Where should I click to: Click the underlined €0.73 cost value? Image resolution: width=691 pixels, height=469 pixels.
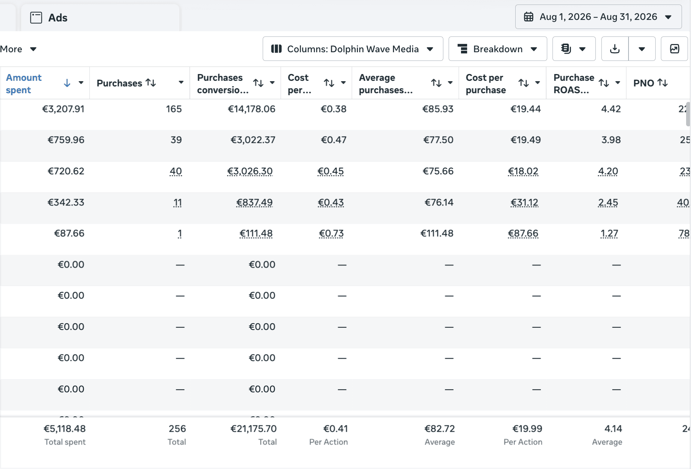point(331,234)
